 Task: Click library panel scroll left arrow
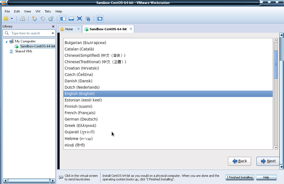point(5,181)
